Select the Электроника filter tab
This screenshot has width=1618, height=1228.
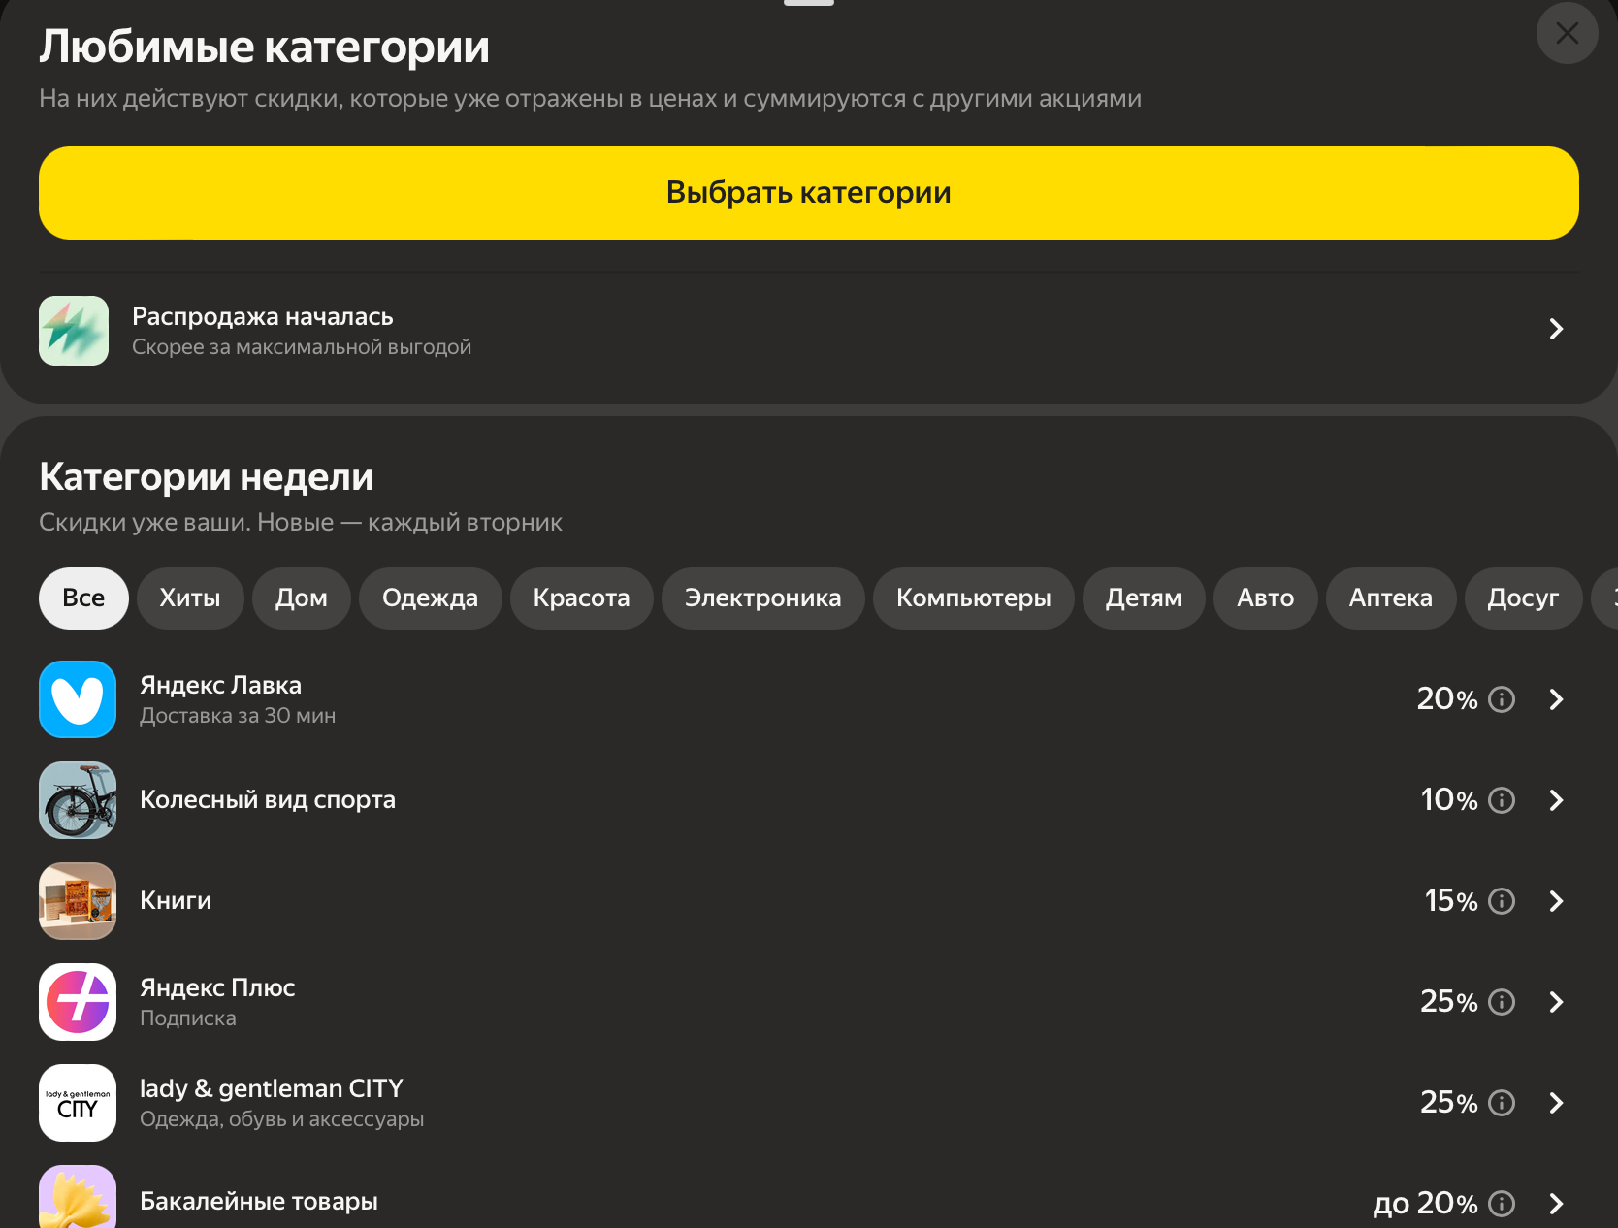coord(763,598)
